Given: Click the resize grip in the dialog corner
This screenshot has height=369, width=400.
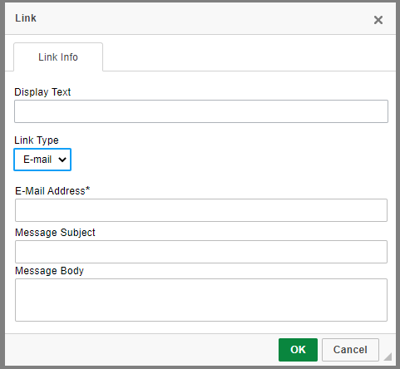Looking at the screenshot, I should (x=388, y=357).
